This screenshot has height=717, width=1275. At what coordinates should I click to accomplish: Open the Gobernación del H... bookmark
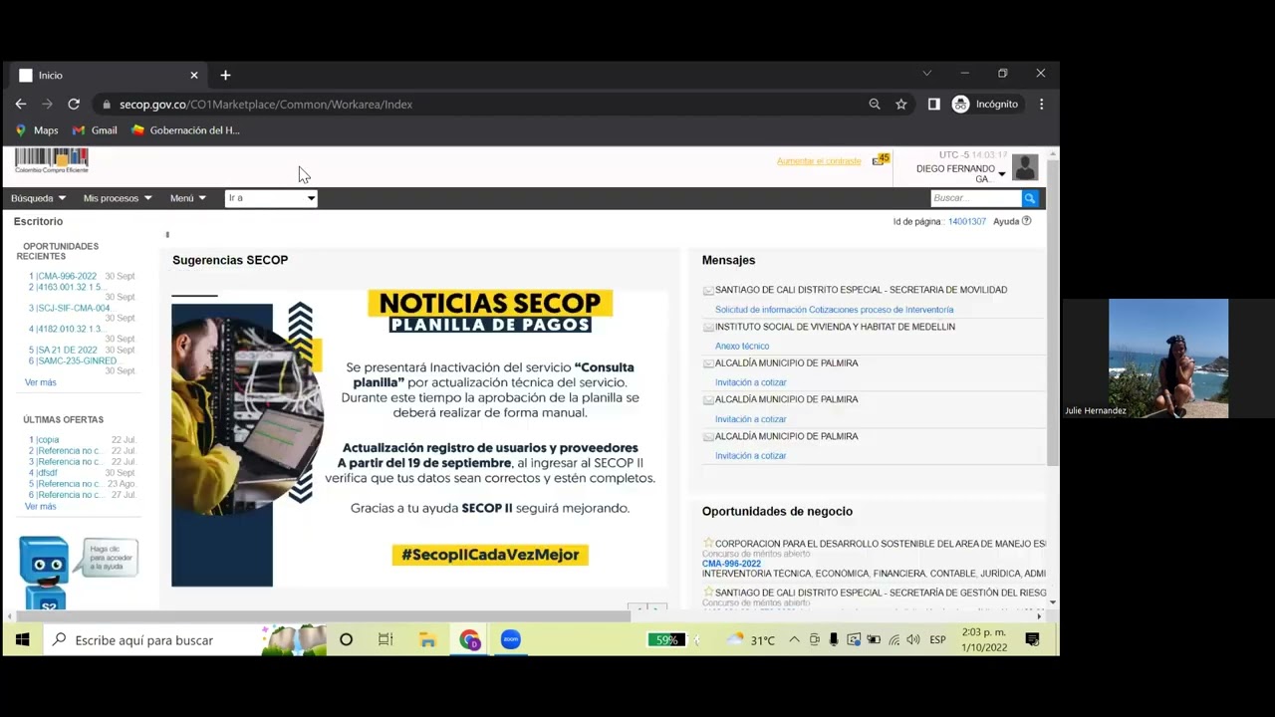tap(185, 130)
